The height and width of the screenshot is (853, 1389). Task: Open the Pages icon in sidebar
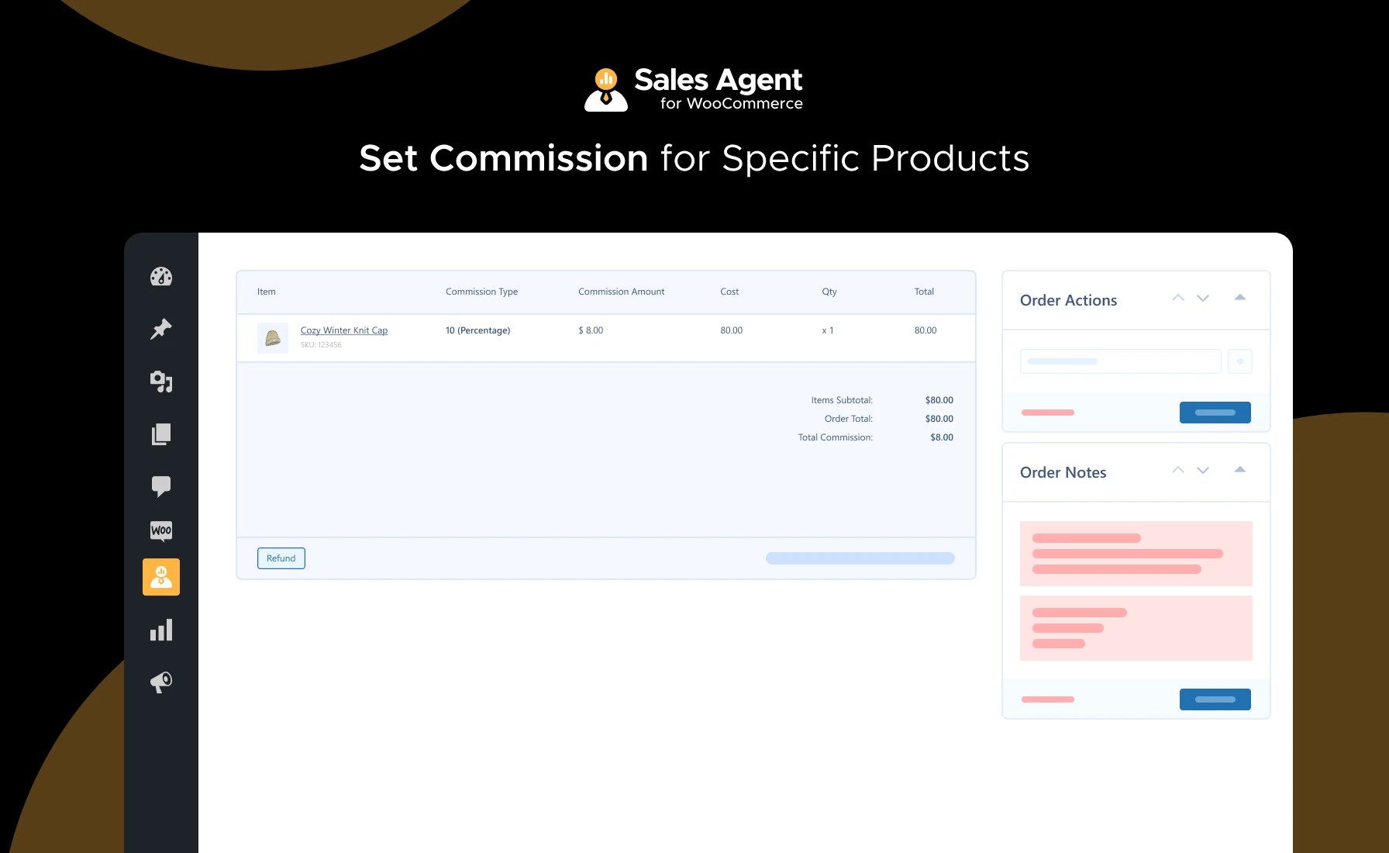pos(160,434)
